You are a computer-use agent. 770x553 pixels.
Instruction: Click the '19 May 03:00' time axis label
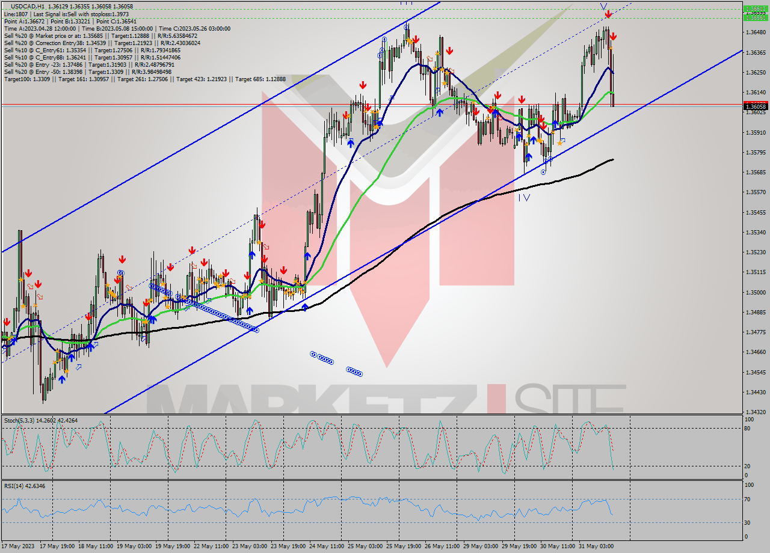pos(135,546)
